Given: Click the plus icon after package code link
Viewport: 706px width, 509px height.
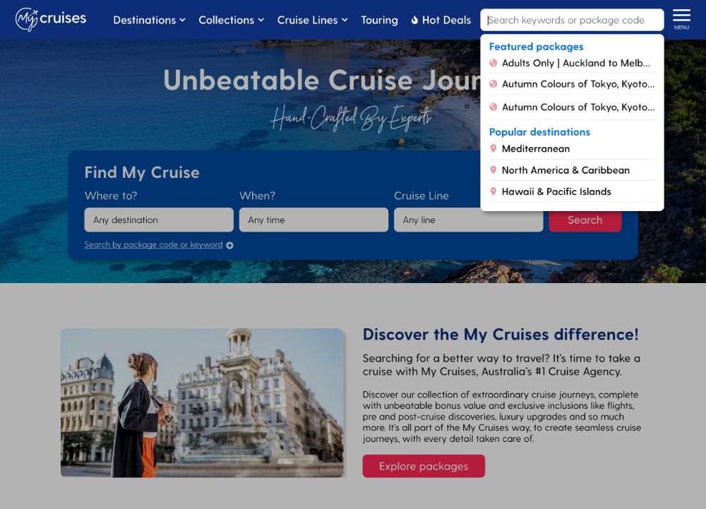Looking at the screenshot, I should (x=229, y=245).
